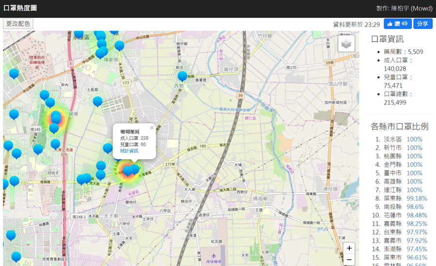This screenshot has width=436, height=266.
Task: Open the map layers control
Action: coord(346,44)
